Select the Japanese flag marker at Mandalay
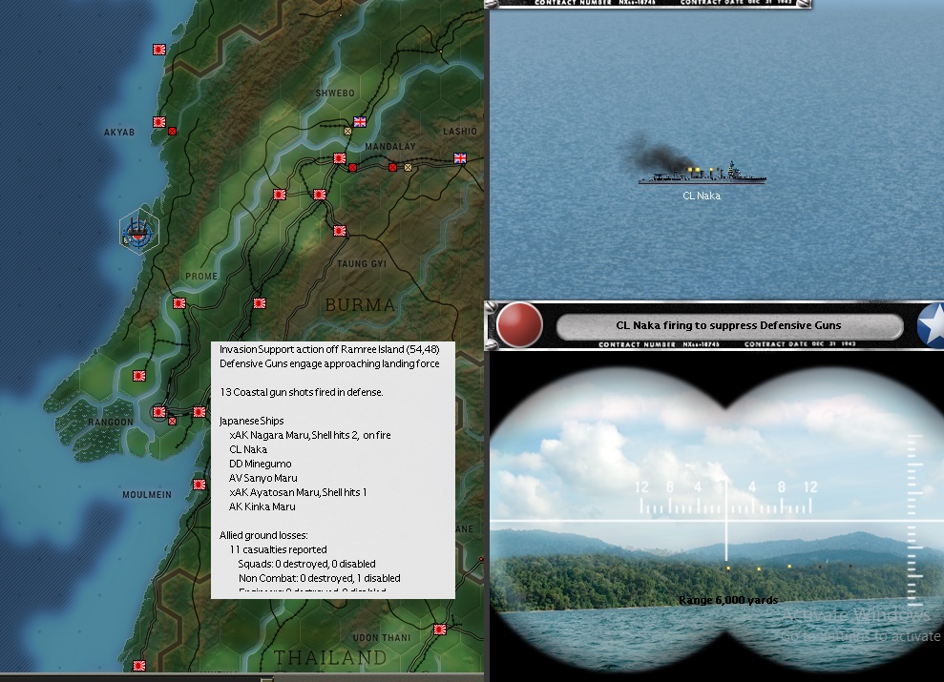Screen dimensions: 944x682 [x=340, y=158]
